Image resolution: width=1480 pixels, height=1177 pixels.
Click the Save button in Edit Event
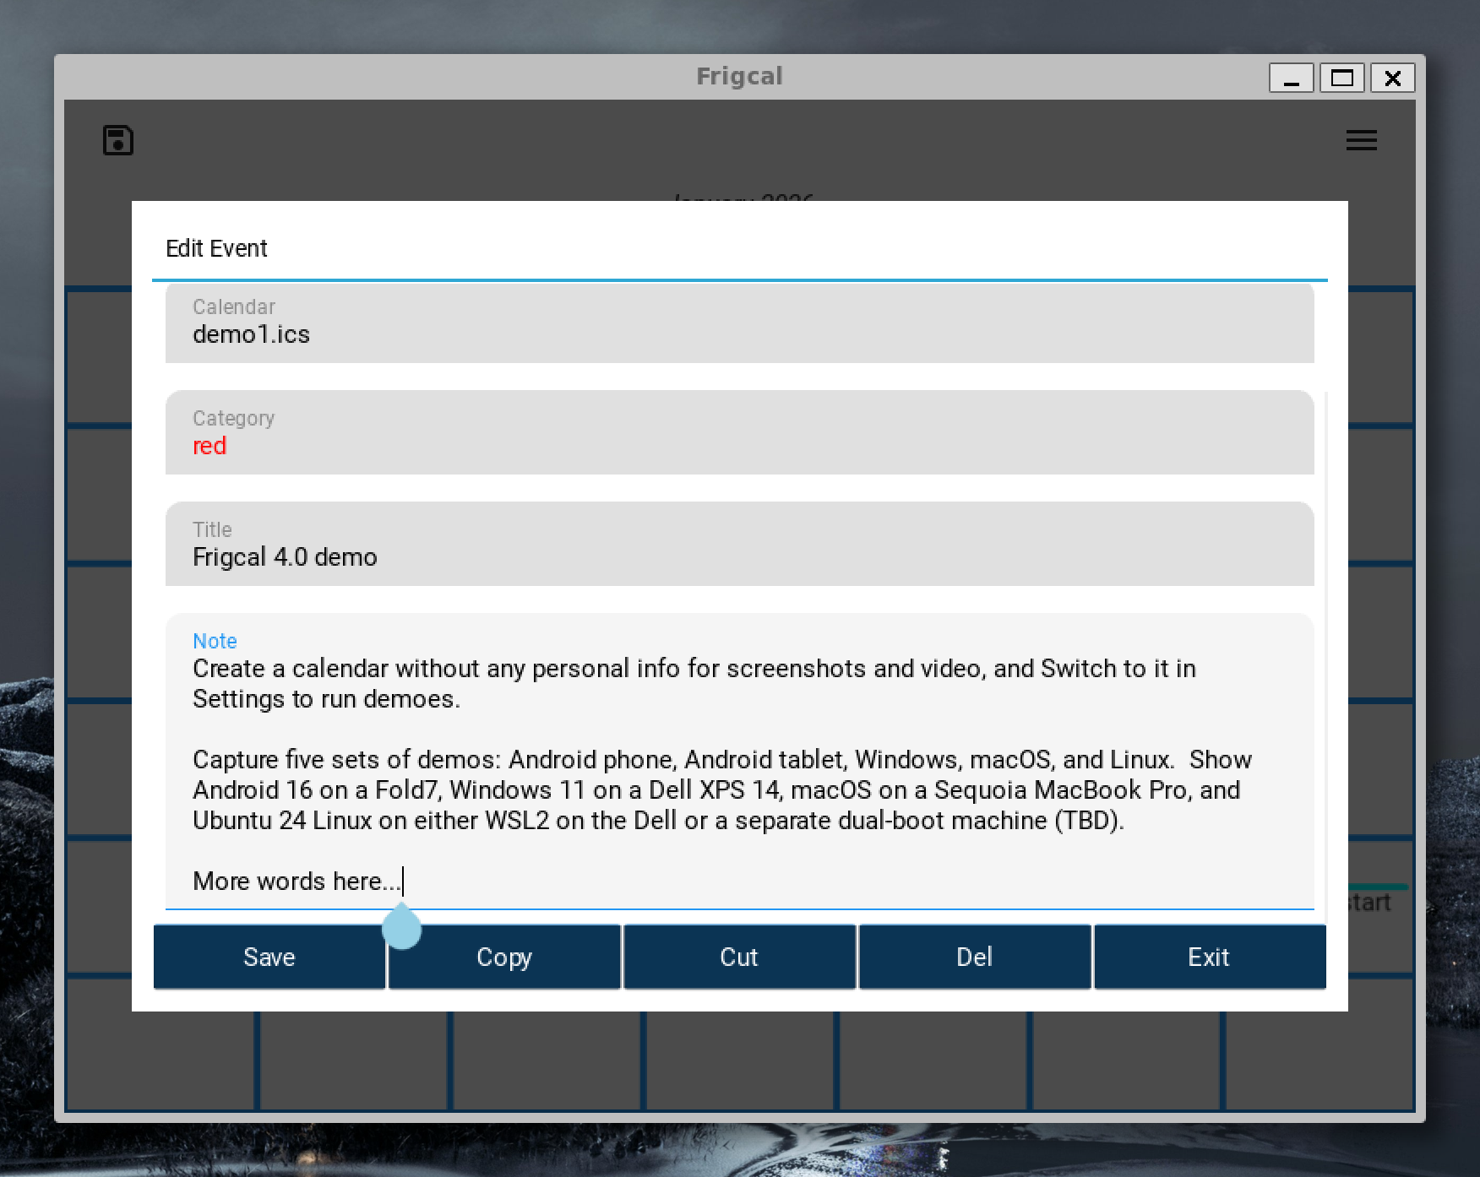[x=269, y=957]
